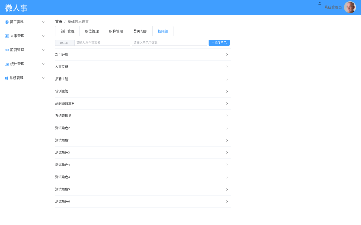361x225 pixels.
Task: Click the 统计管理 sidebar label
Action: pos(17,64)
